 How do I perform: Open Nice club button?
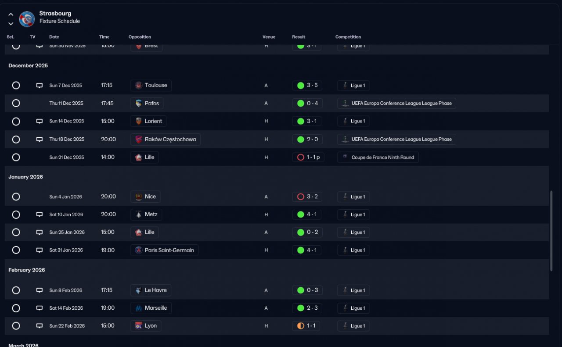[x=145, y=197]
